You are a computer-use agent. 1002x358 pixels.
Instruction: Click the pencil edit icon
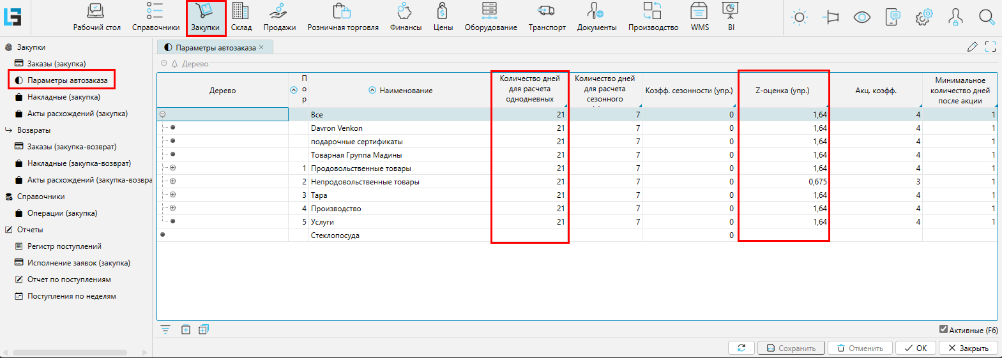[972, 47]
